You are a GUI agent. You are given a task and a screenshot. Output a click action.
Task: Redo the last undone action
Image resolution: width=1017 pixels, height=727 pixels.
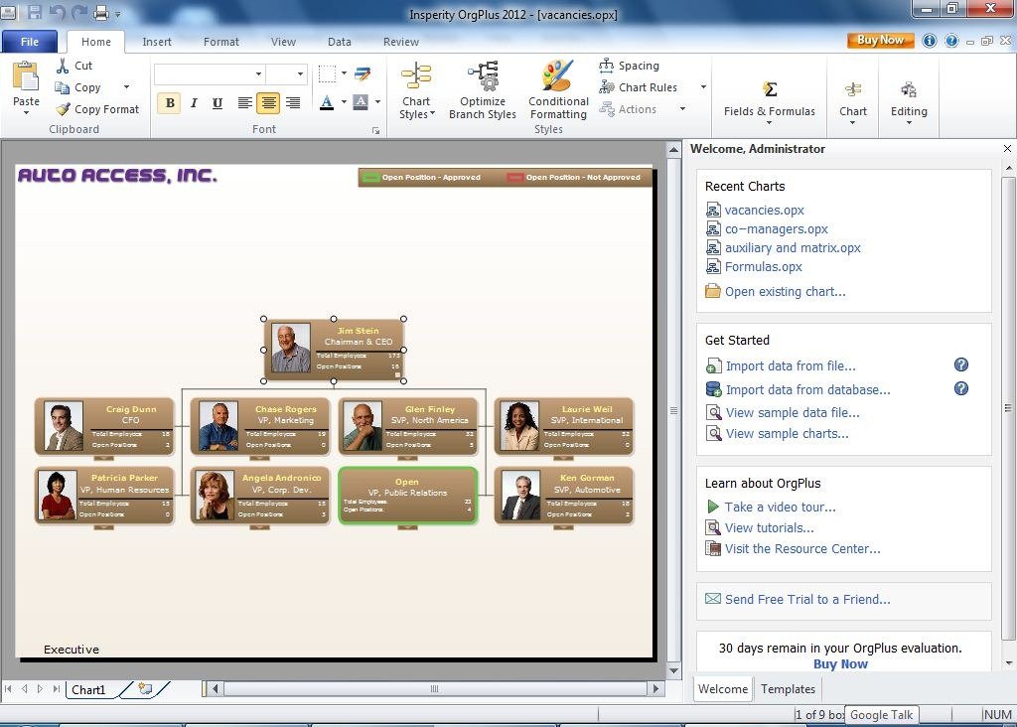(x=79, y=12)
